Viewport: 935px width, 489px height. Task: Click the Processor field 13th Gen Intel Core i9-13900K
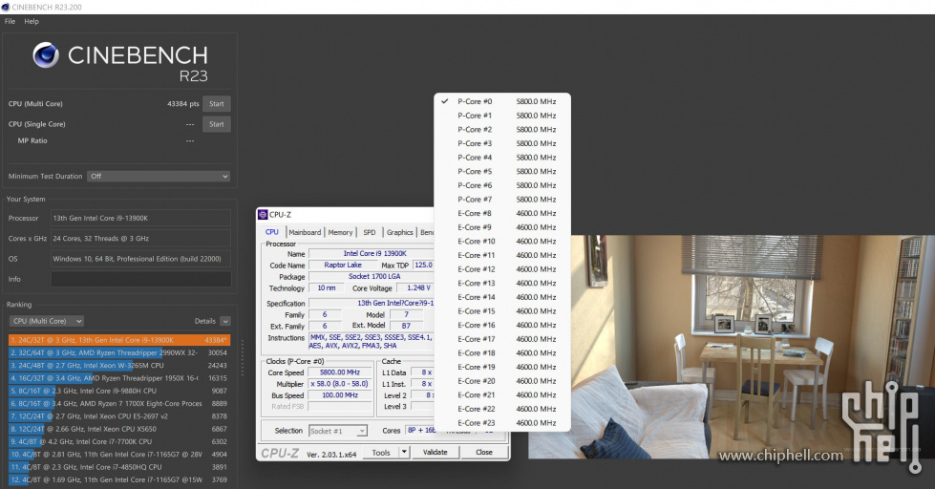(x=140, y=219)
